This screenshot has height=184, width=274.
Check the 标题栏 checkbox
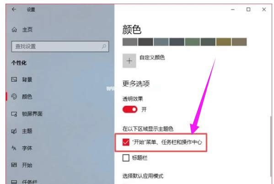coord(126,158)
